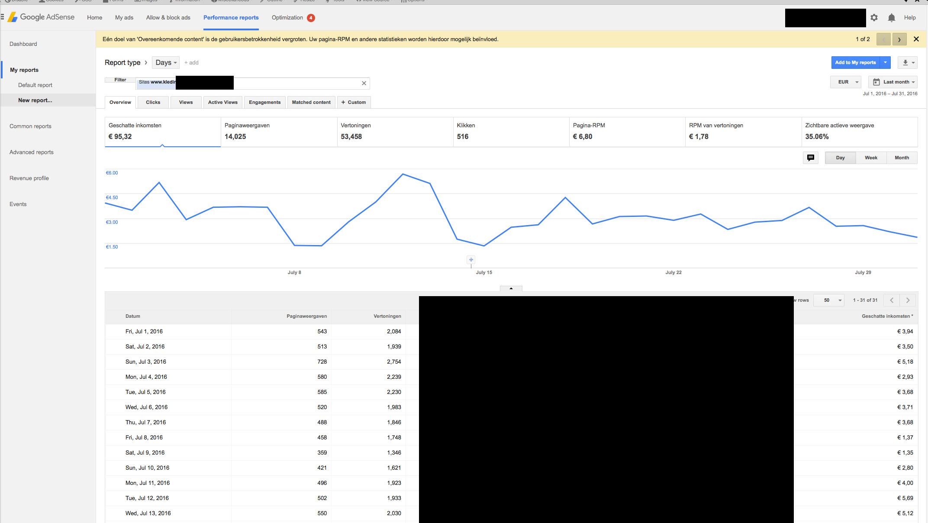Open Allow & block ads
This screenshot has width=928, height=523.
[x=168, y=18]
